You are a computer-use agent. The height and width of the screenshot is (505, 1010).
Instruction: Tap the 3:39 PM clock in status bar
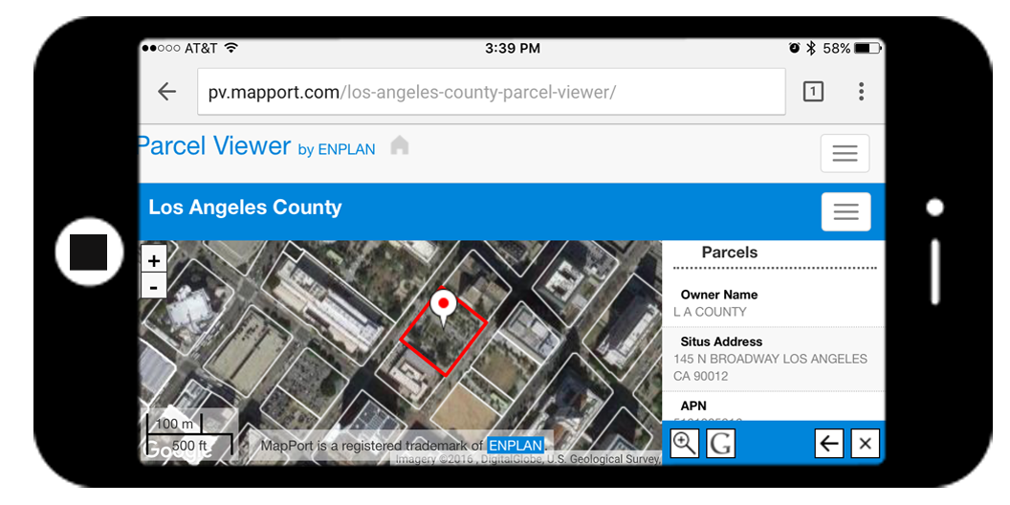click(512, 49)
